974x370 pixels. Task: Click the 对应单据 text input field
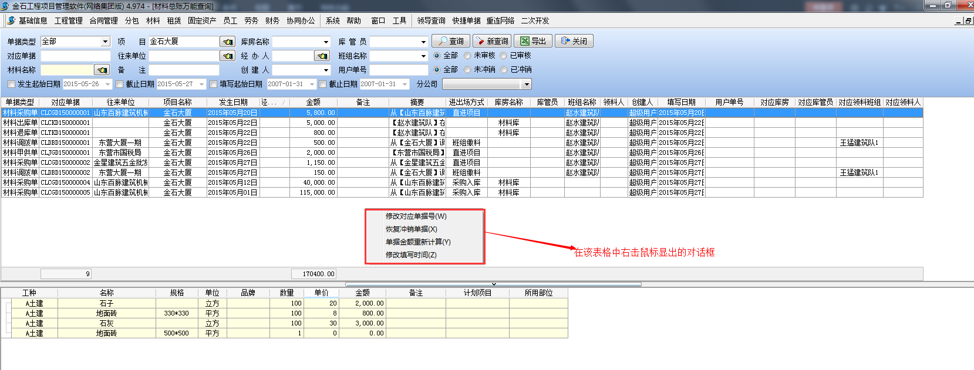75,56
